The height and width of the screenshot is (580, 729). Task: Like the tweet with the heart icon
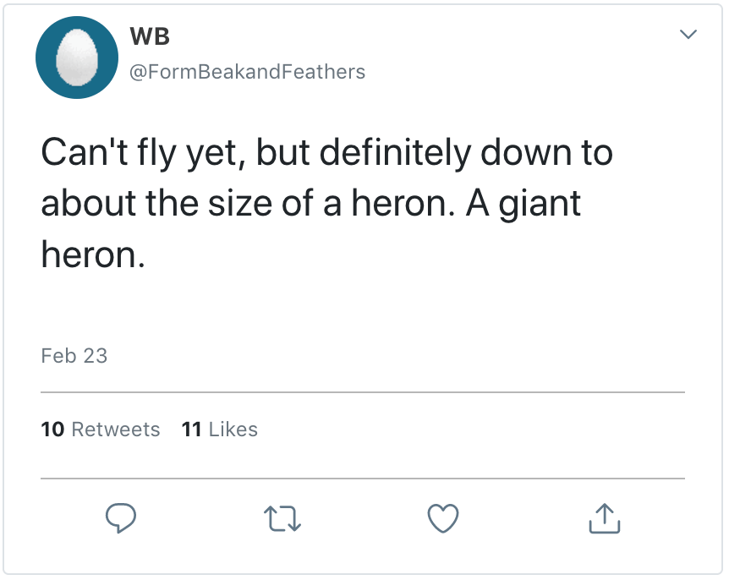pyautogui.click(x=443, y=518)
